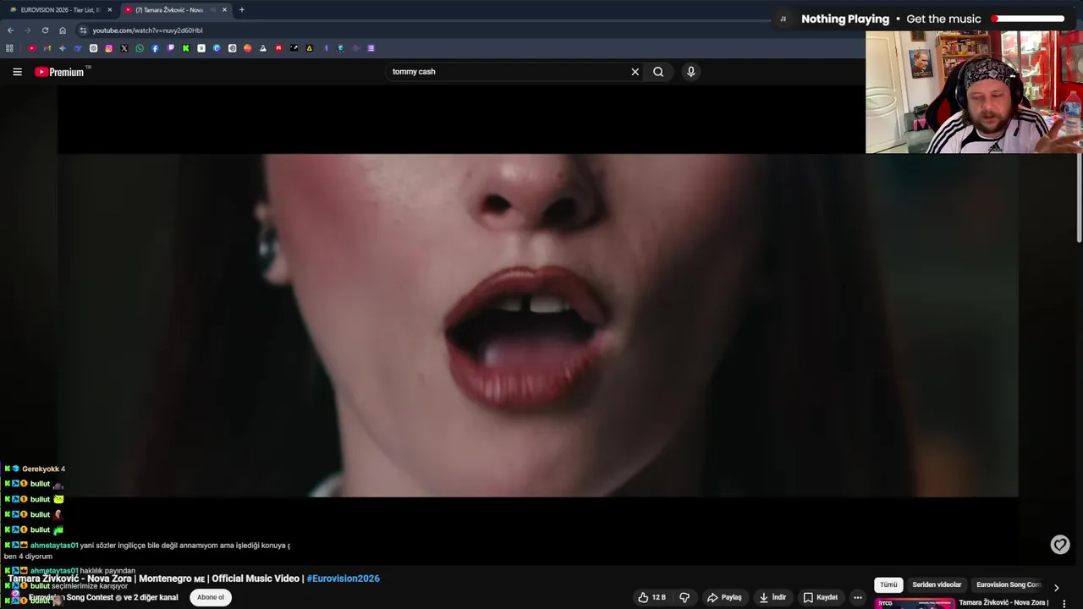The height and width of the screenshot is (609, 1083).
Task: Go to YouTube Premium home logo
Action: [60, 72]
